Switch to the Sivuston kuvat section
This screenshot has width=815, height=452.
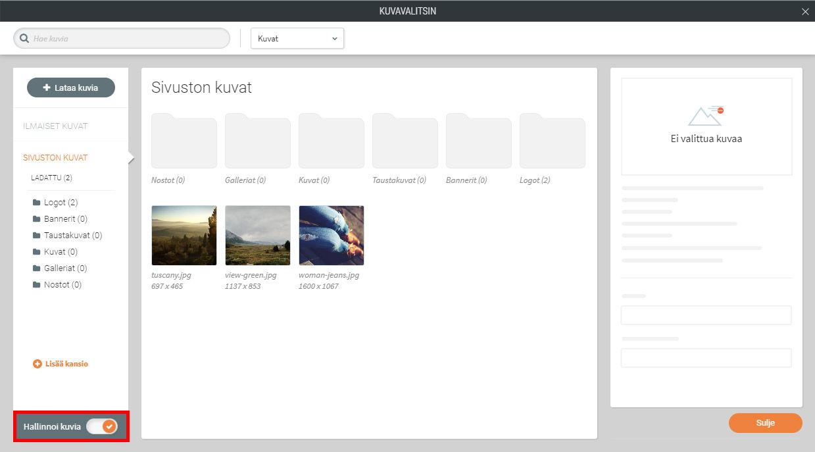point(55,158)
